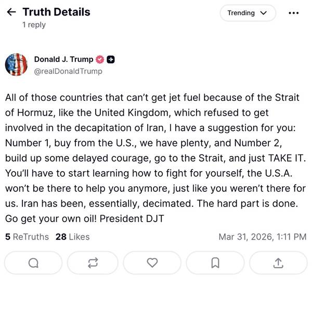
Task: Open the three-dot more options menu
Action: (293, 13)
